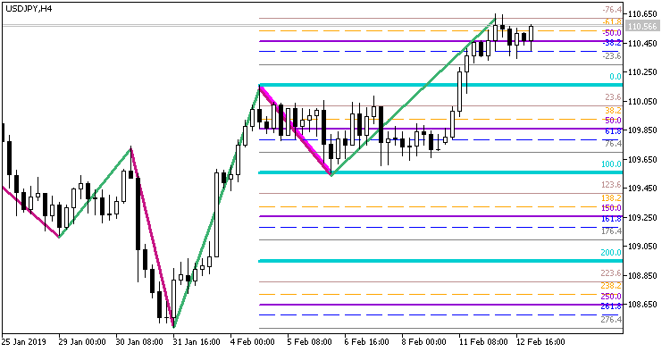Click the thick cyan line at 200.0 level
Image resolution: width=670 pixels, height=352 pixels.
[440, 261]
